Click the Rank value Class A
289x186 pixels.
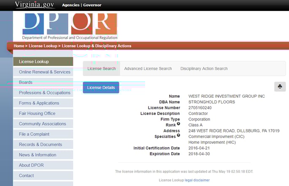195,125
